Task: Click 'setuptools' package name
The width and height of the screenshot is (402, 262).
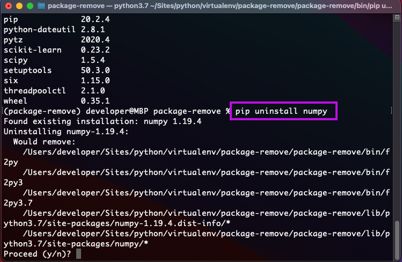Action: (x=28, y=70)
